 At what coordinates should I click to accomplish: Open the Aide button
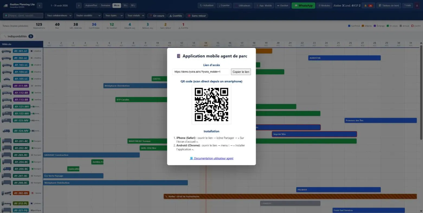click(x=408, y=5)
